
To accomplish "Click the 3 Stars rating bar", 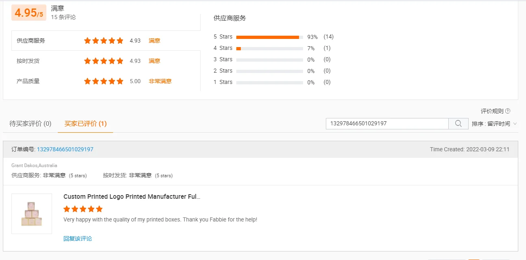I will click(270, 60).
